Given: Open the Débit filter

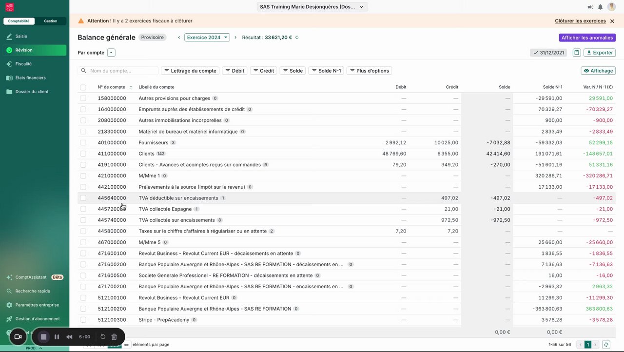Looking at the screenshot, I should click(x=234, y=71).
